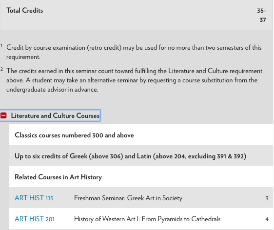The image size is (274, 230).
Task: Open the ART HIST 201 course link
Action: 35,219
